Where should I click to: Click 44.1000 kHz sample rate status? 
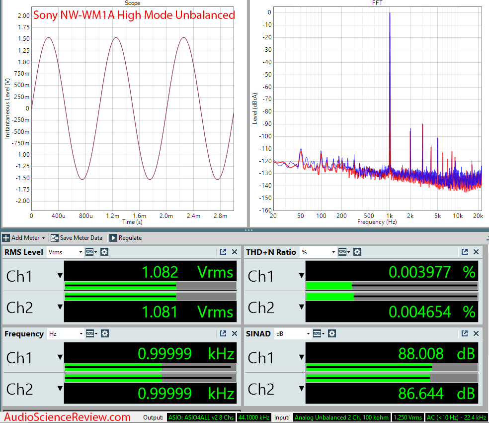click(254, 418)
